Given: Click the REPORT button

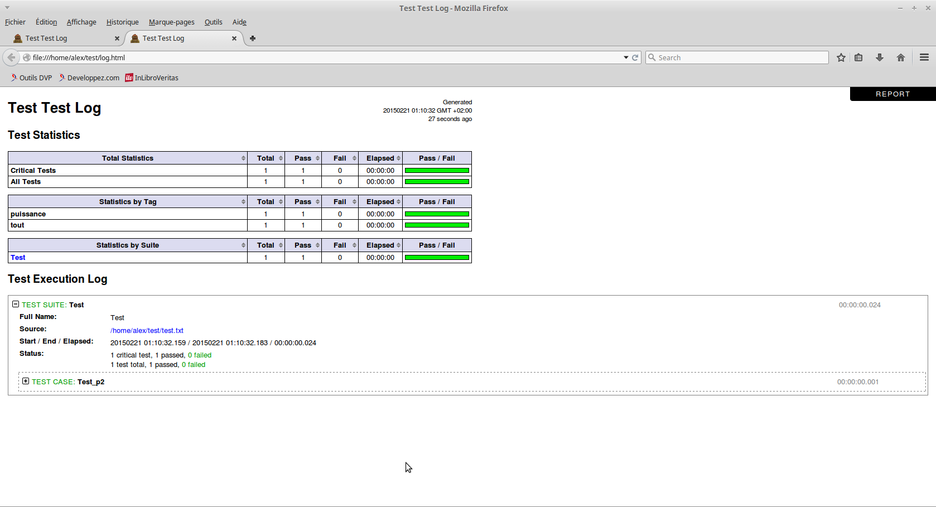Looking at the screenshot, I should (892, 94).
